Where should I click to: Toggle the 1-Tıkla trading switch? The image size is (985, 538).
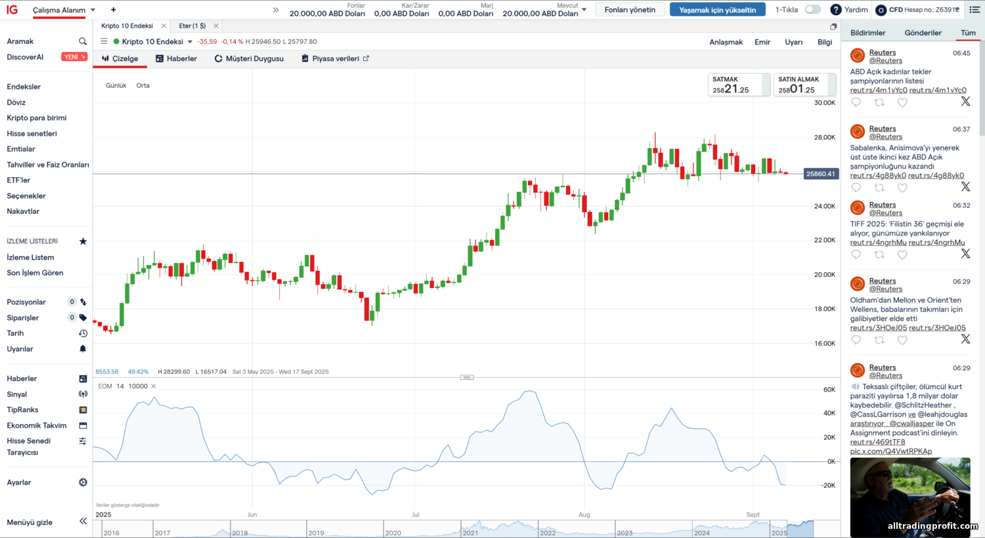click(x=812, y=10)
